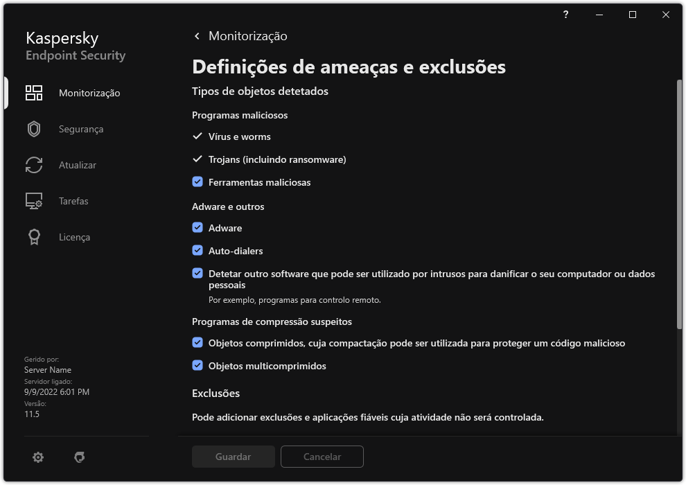Click the Monitorização dashboard icon in sidebar

(x=33, y=92)
